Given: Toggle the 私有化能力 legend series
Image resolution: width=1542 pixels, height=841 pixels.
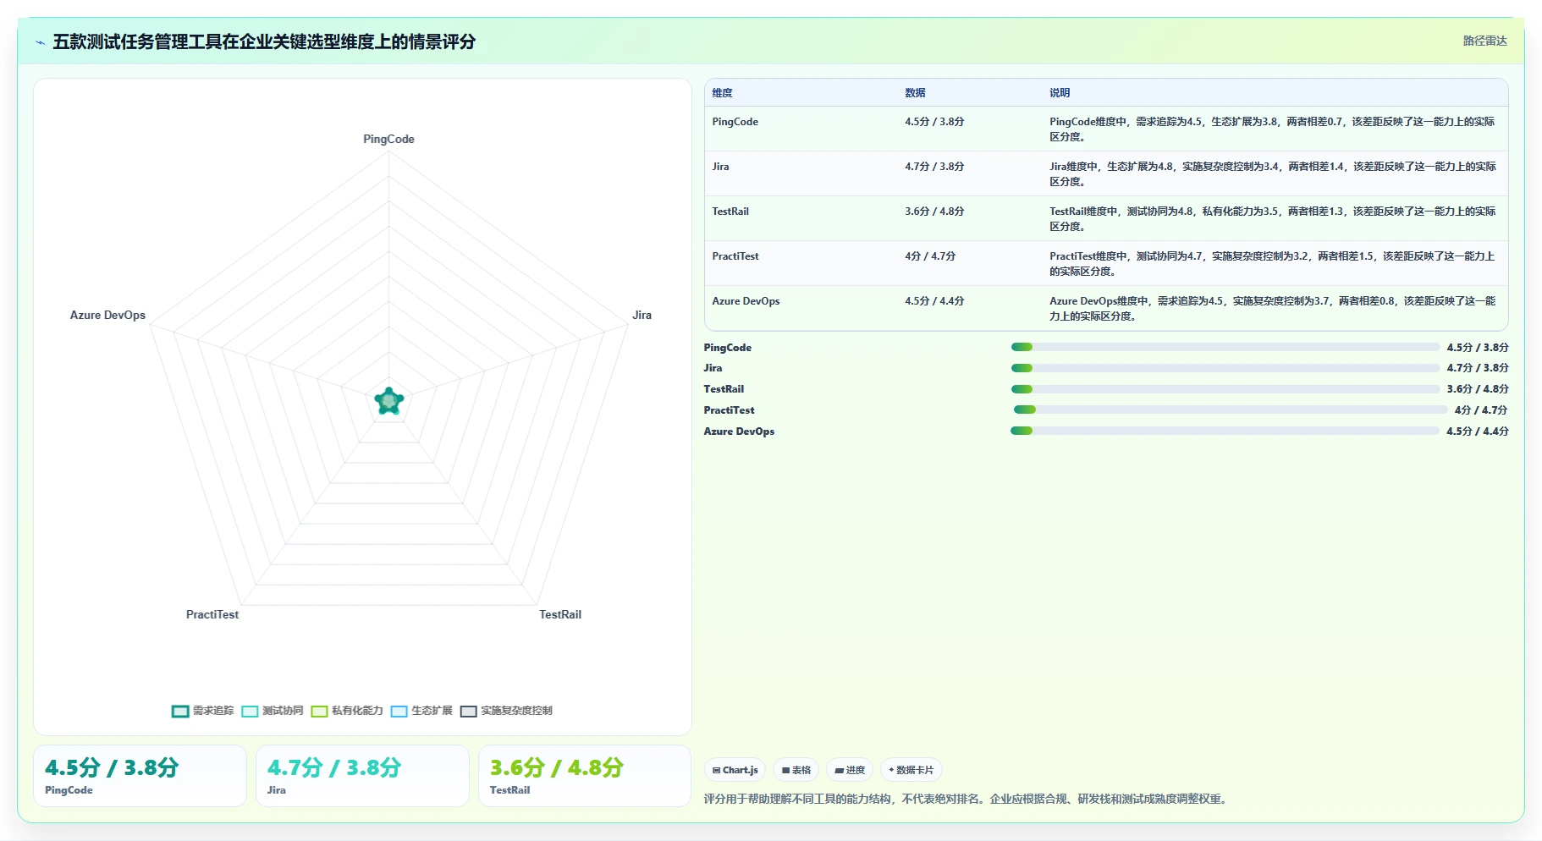Looking at the screenshot, I should [347, 711].
